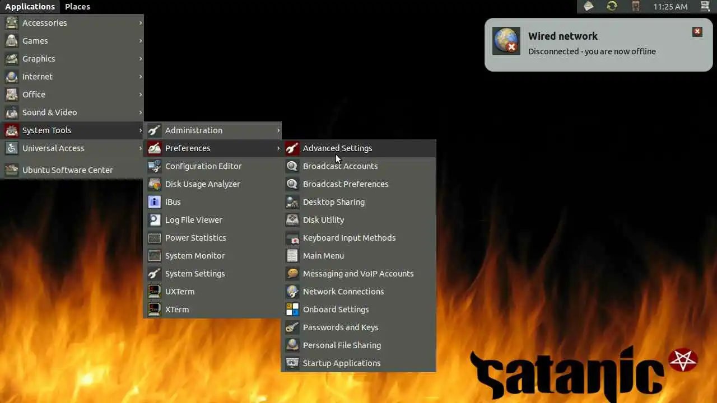Click the Disk Usage Analyzer icon
Screen dimensions: 717x403
click(155, 184)
